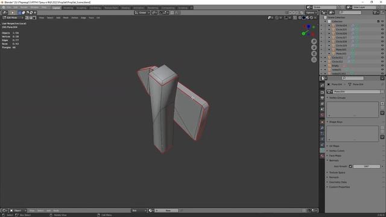
Task: Select face select mode icon
Action: click(x=34, y=17)
